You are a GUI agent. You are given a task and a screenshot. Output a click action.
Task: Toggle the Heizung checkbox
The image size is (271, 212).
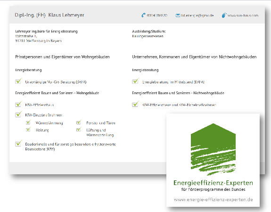click(28, 129)
